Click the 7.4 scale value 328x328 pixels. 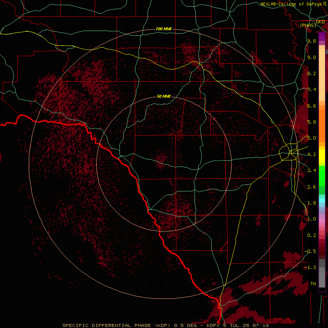pos(312,90)
